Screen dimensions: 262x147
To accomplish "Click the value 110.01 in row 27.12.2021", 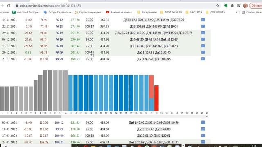I will [x=44, y=59].
